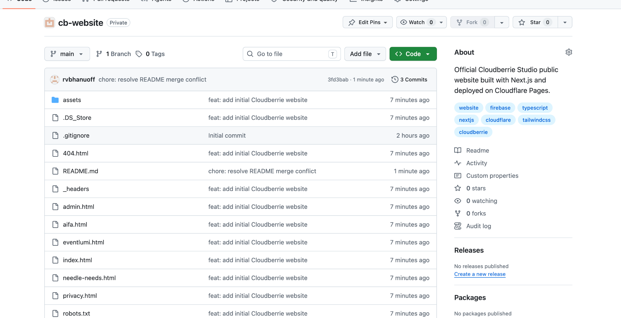The width and height of the screenshot is (621, 318).
Task: Click the latest commit message in header bar
Action: click(x=152, y=79)
